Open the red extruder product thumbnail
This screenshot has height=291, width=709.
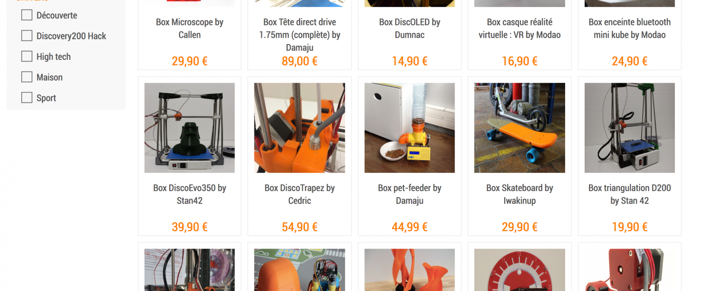pyautogui.click(x=630, y=270)
